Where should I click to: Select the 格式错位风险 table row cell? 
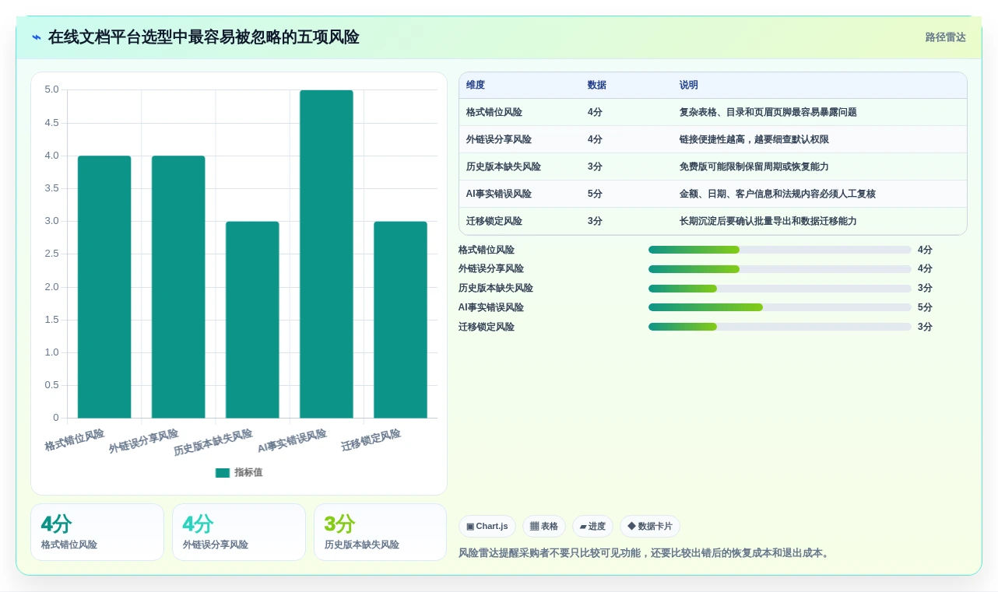point(494,112)
